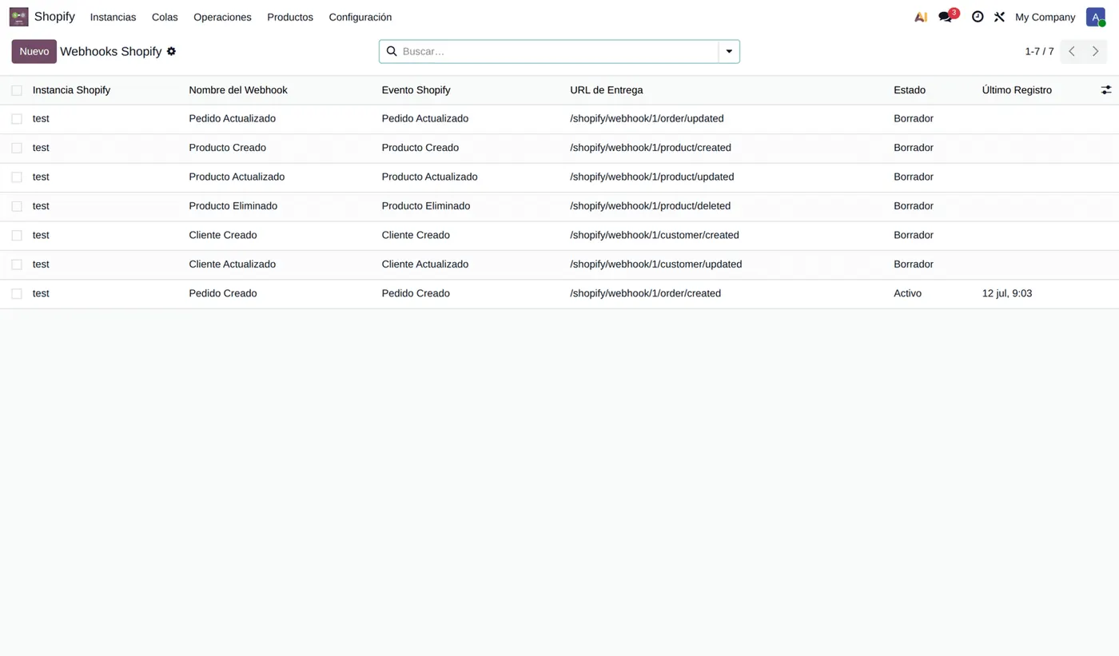Click the /shopify/webhook/1/customer/created URL cell
The width and height of the screenshot is (1119, 656).
[655, 235]
